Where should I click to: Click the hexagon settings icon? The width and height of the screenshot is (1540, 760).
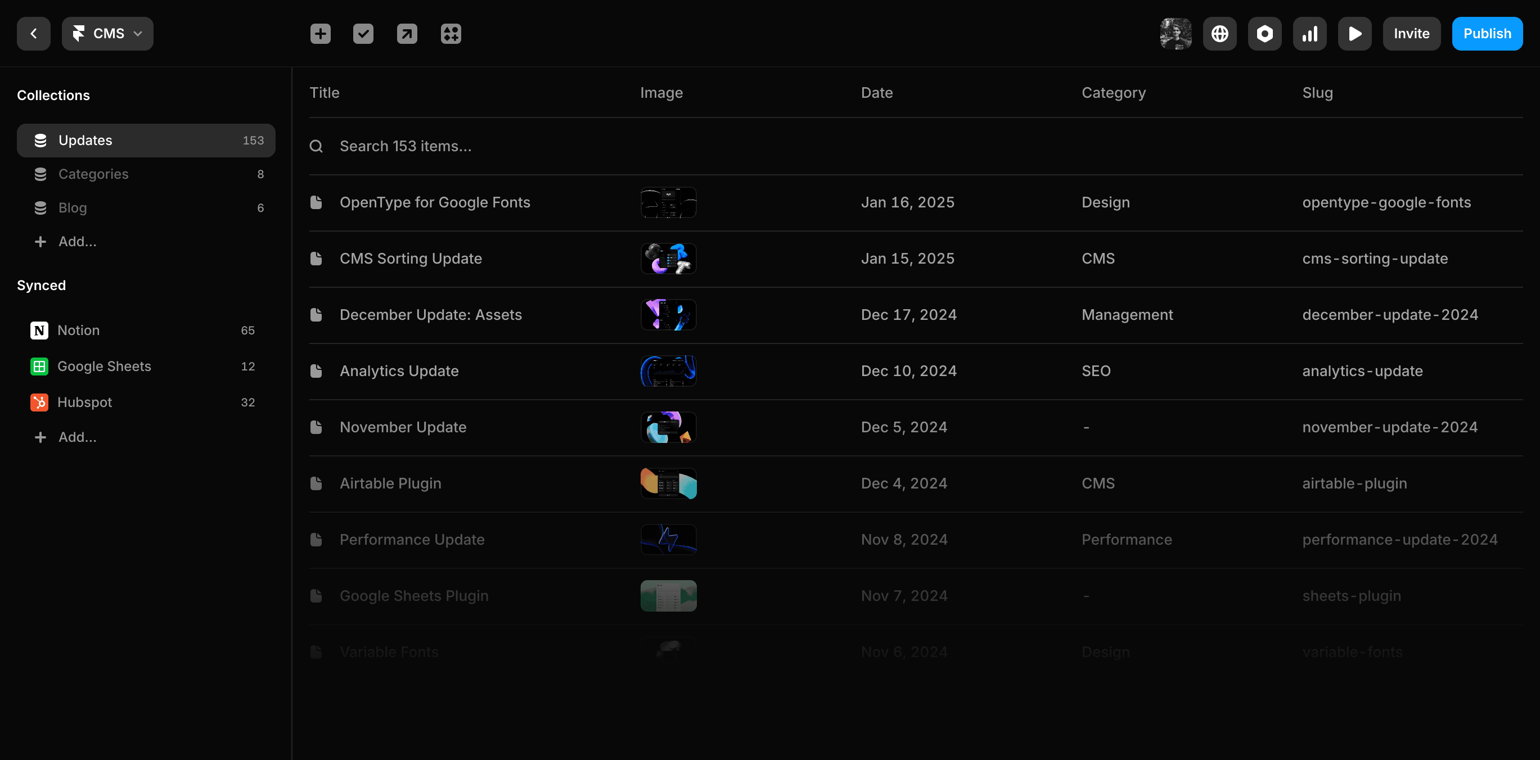(x=1264, y=34)
